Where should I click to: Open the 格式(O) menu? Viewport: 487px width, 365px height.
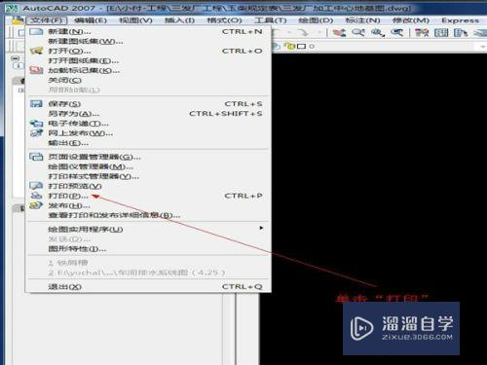(224, 20)
